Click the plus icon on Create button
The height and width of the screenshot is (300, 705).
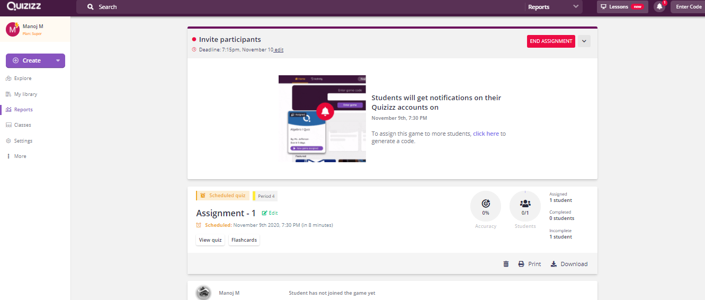pyautogui.click(x=15, y=60)
